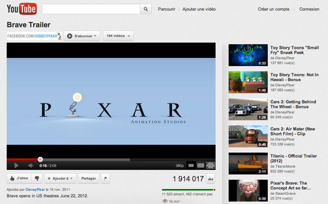Screen dimensions: 328x204
Task: Click inside the YouTube search field
Action: click(x=91, y=9)
